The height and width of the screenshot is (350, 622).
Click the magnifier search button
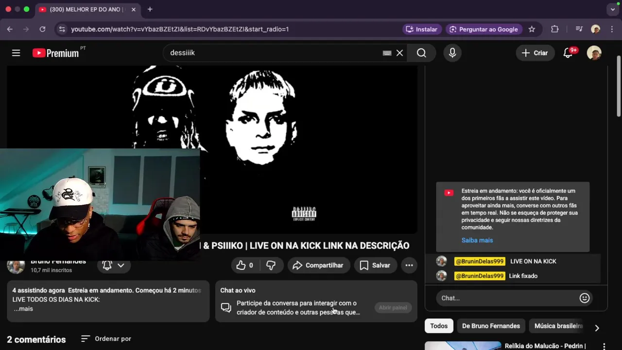pos(421,53)
